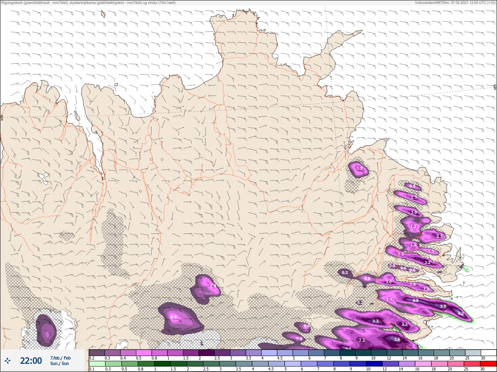Click the 1.1 precipitation value label
The height and width of the screenshot is (372, 497).
pos(389,300)
